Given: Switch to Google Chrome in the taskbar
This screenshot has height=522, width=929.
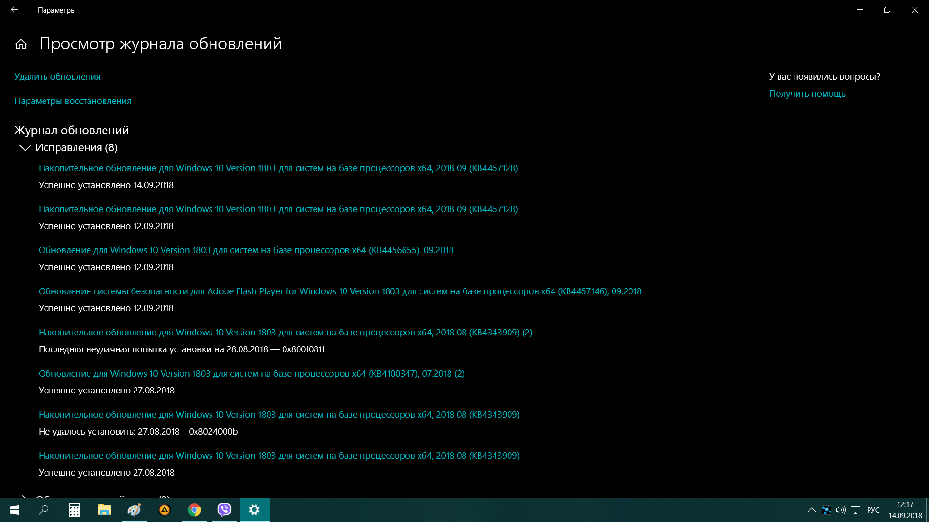Looking at the screenshot, I should [x=195, y=510].
